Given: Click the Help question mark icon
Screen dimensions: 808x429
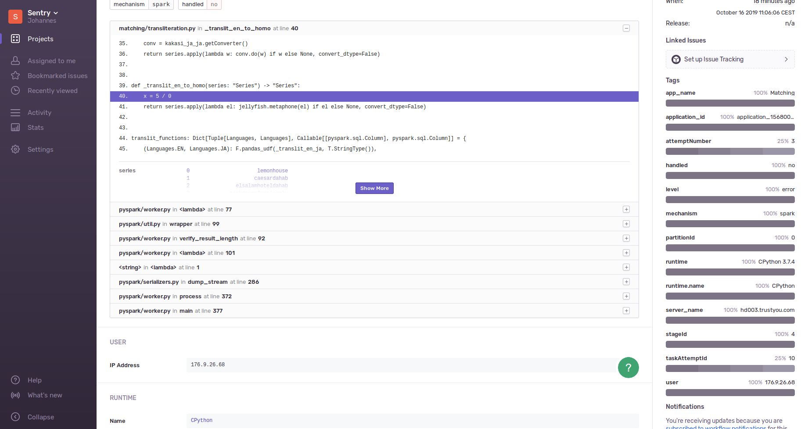Looking at the screenshot, I should pyautogui.click(x=15, y=380).
